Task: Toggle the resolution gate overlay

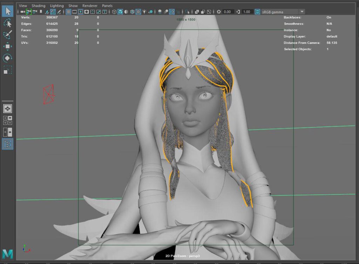Action: [80, 12]
